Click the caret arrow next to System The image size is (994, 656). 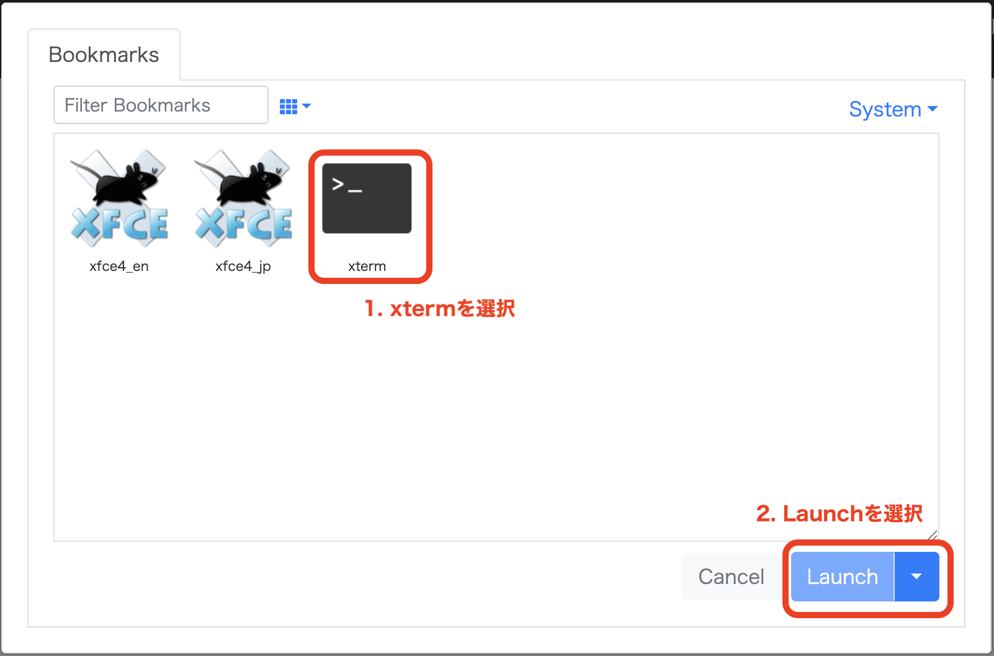[x=932, y=109]
